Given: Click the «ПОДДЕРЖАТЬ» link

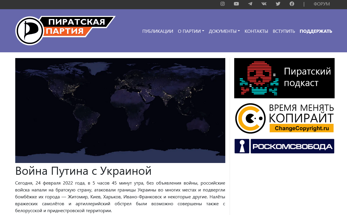Looking at the screenshot, I should (316, 31).
